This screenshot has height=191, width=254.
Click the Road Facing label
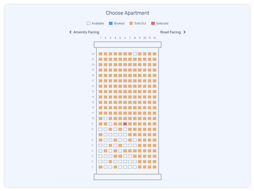tap(170, 32)
